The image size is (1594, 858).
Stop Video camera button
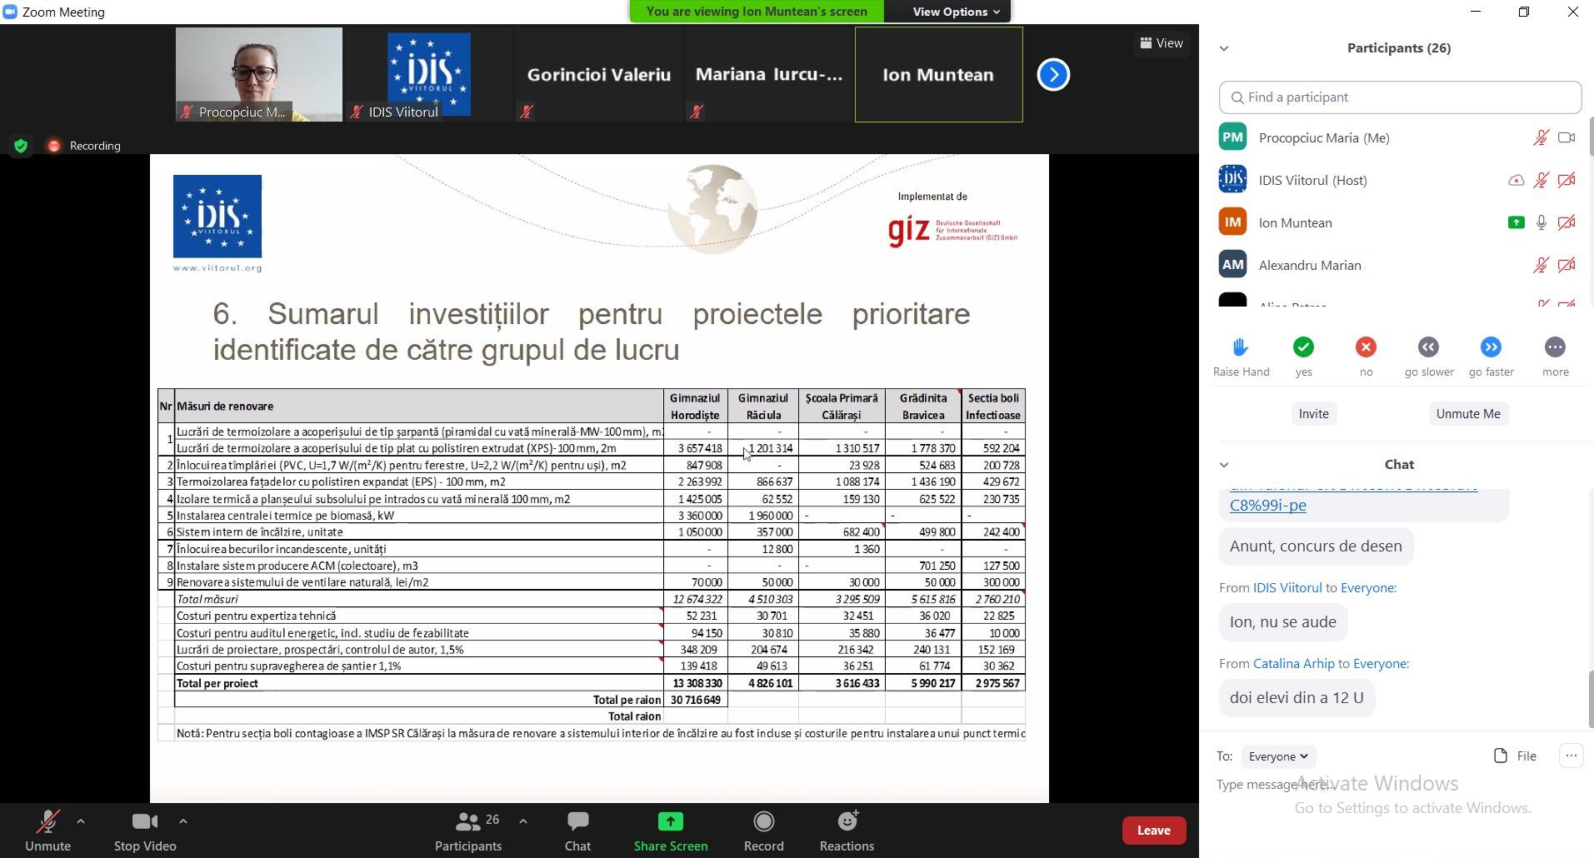click(x=145, y=831)
